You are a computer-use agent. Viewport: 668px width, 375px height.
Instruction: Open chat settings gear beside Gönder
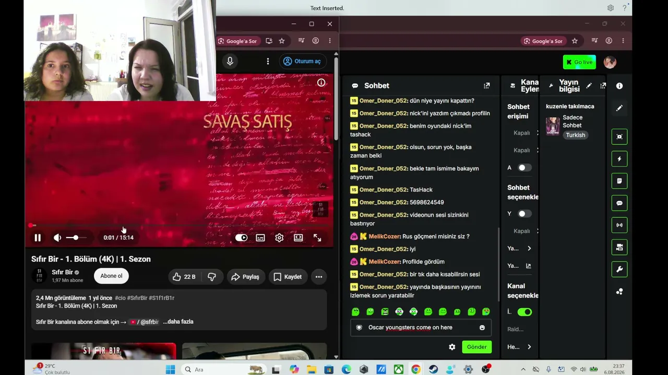click(x=452, y=347)
